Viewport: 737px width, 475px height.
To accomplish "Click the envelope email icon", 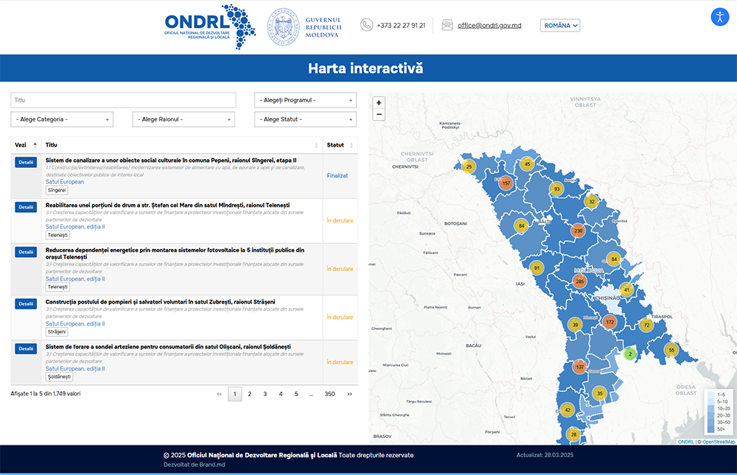I will [x=447, y=25].
